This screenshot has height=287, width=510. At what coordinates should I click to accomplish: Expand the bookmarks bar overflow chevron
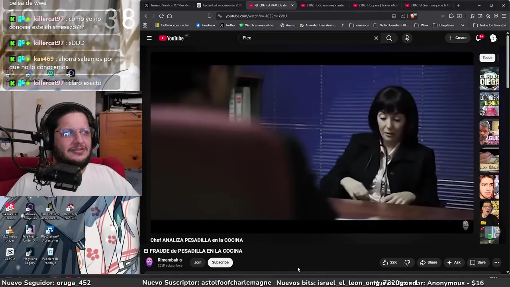point(462,25)
